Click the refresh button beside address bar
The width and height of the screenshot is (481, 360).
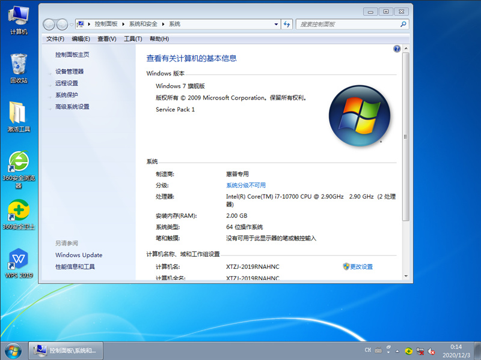[287, 24]
